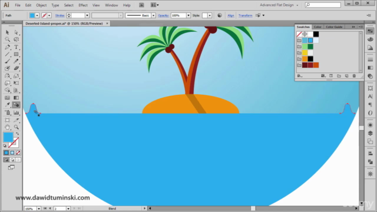Enable Draw Normal mode
This screenshot has height=212, width=377.
click(6, 160)
